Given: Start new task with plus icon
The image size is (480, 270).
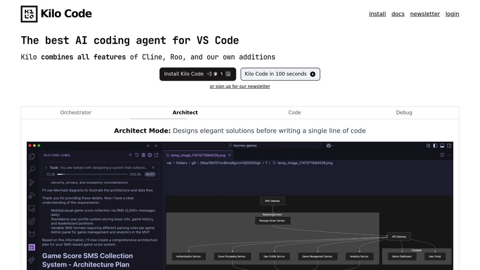Looking at the screenshot, I should (130, 155).
